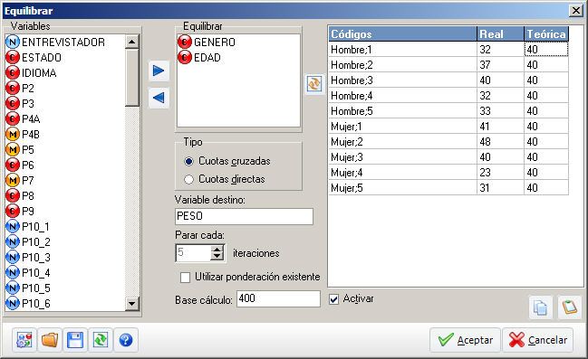The width and height of the screenshot is (588, 359).
Task: Click the Base cálculo field showing 400
Action: pos(278,298)
